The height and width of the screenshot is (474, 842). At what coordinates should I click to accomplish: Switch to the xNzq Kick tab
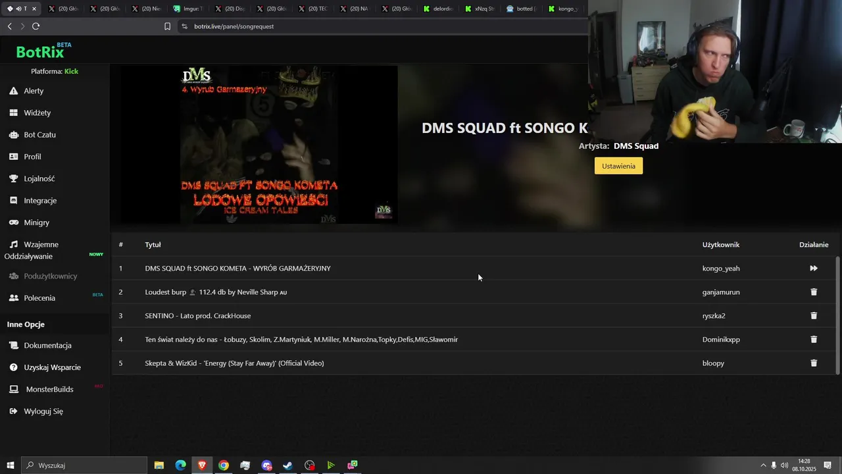480,9
